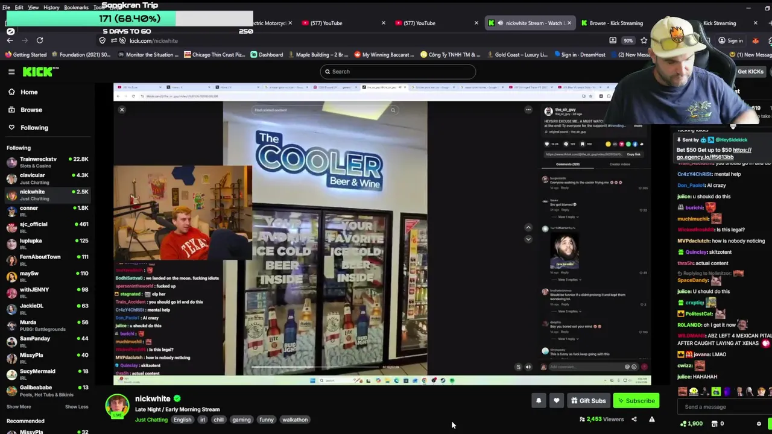This screenshot has width=772, height=434.
Task: Click the Get KICKs button
Action: tap(750, 72)
